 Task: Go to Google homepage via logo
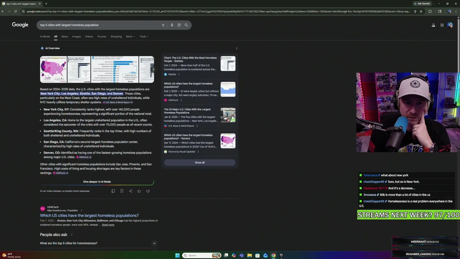click(x=20, y=25)
